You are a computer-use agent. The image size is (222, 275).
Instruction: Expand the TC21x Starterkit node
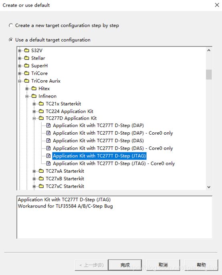click(34, 104)
